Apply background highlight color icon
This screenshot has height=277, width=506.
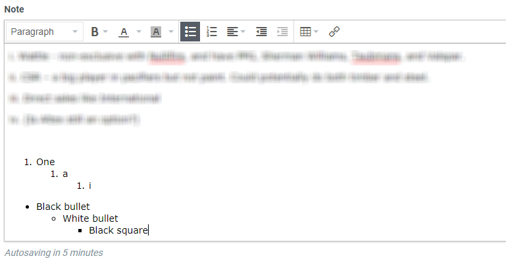point(156,32)
